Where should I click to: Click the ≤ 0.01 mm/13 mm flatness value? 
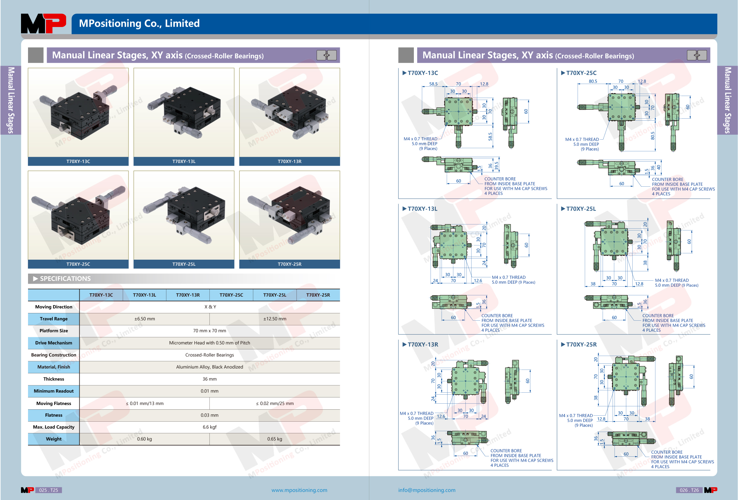[145, 403]
